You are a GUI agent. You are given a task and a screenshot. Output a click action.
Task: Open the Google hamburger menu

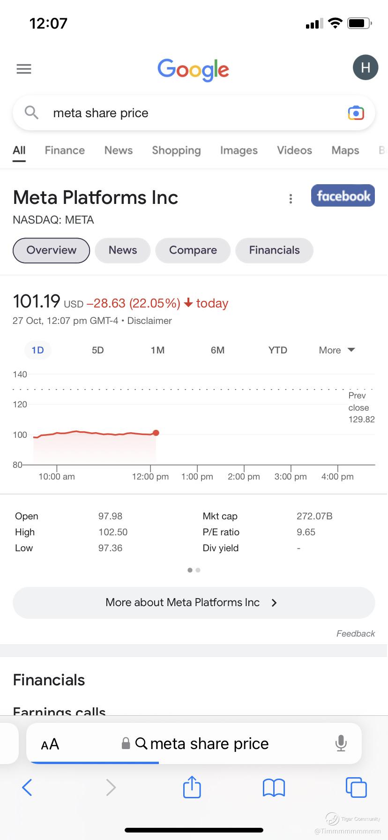24,69
